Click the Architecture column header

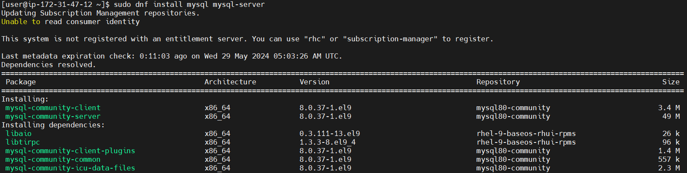point(230,82)
